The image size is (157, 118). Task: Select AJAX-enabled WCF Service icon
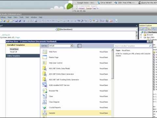tap(44, 85)
